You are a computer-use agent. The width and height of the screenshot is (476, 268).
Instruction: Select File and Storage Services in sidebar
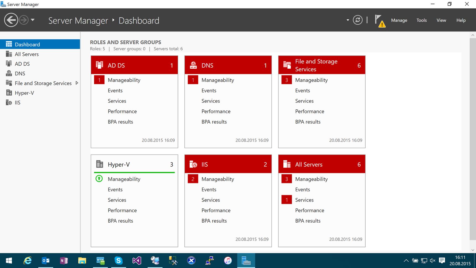(40, 83)
